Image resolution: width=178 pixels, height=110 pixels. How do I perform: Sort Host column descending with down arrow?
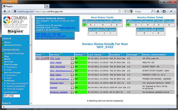click(x=45, y=54)
